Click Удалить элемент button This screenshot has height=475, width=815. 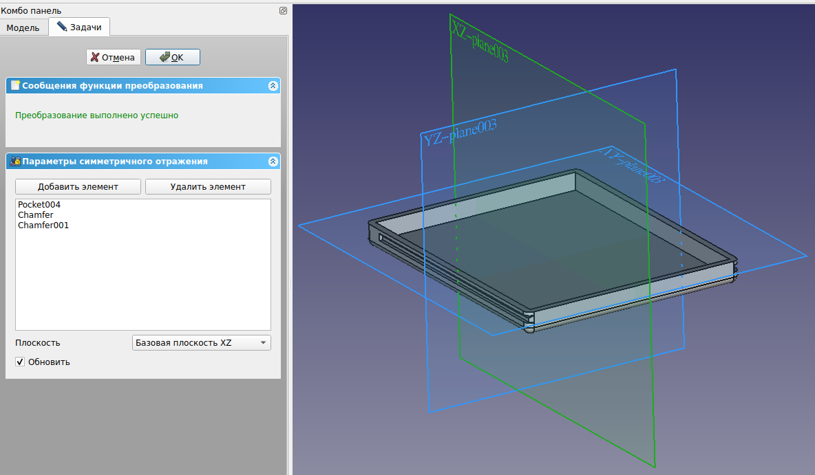coord(208,187)
